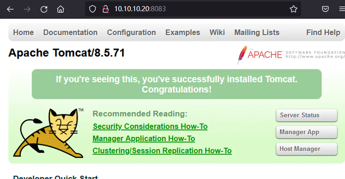Click the forward navigation arrow
The height and width of the screenshot is (179, 345).
pos(27,9)
